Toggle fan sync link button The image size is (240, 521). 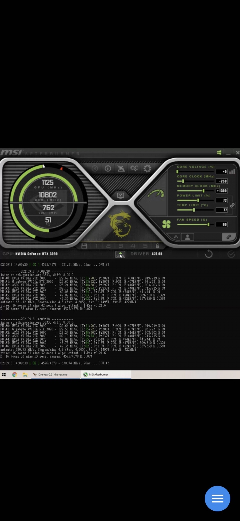[229, 237]
